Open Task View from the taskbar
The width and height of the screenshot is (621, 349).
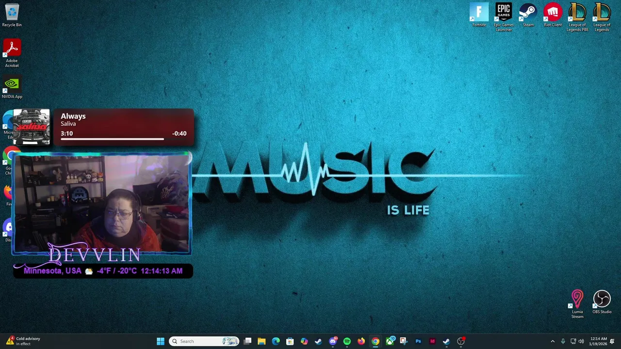pyautogui.click(x=247, y=341)
